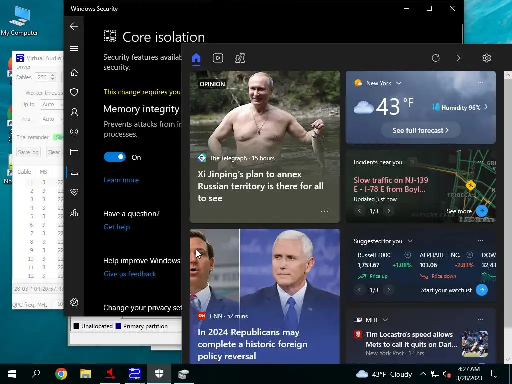The height and width of the screenshot is (384, 512).
Task: Open Windows Security settings gear
Action: point(74,302)
